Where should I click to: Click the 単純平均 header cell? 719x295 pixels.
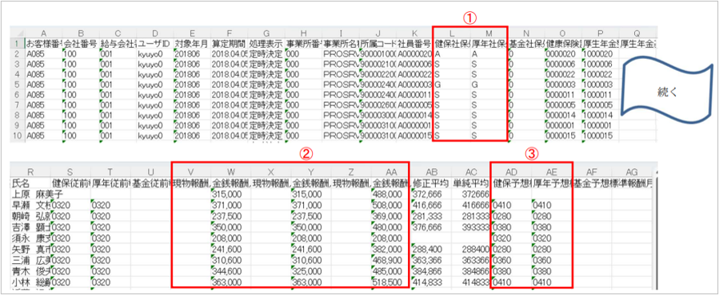pyautogui.click(x=470, y=183)
